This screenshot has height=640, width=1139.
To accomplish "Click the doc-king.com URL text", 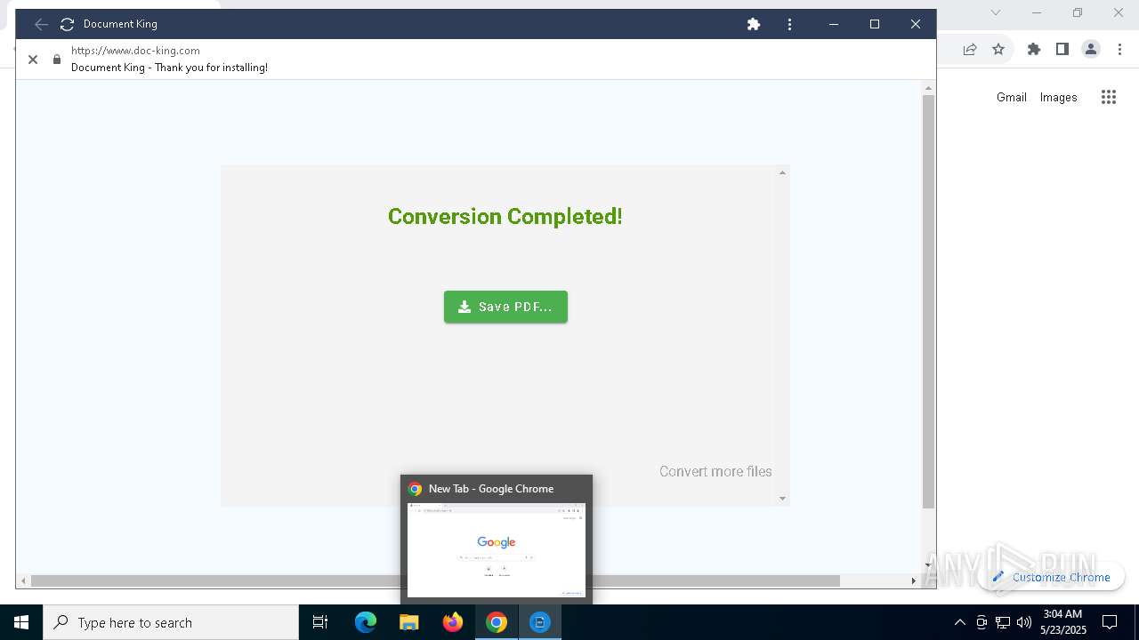I will [135, 51].
